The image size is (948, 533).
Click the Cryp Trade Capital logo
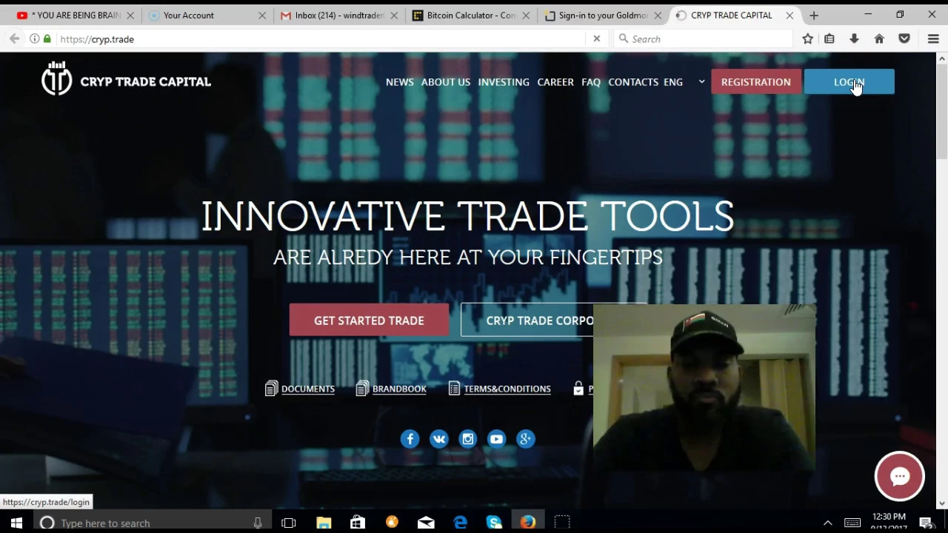(x=126, y=78)
